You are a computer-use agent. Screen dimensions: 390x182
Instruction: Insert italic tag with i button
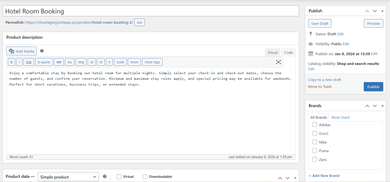click(x=19, y=62)
